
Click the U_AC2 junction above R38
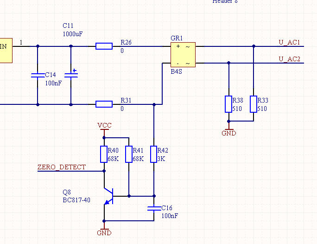click(x=228, y=63)
